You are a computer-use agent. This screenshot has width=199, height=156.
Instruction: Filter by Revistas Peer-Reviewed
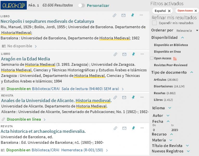171,65
